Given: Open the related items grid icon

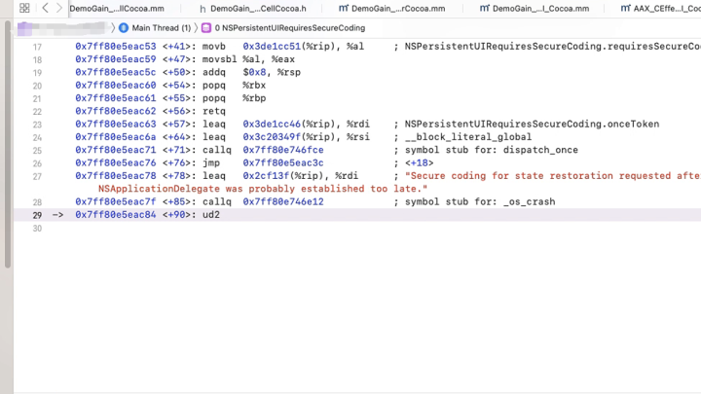Looking at the screenshot, I should pyautogui.click(x=25, y=8).
